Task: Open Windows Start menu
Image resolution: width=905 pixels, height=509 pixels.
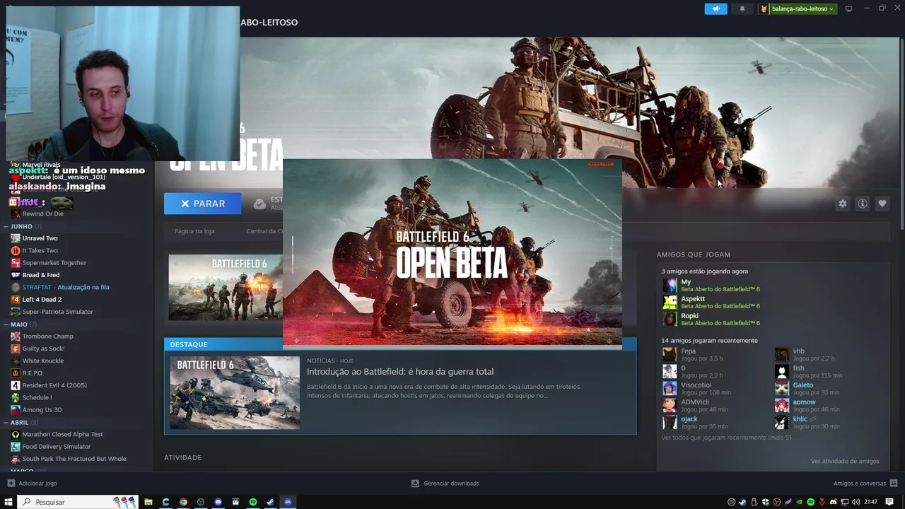Action: 8,502
